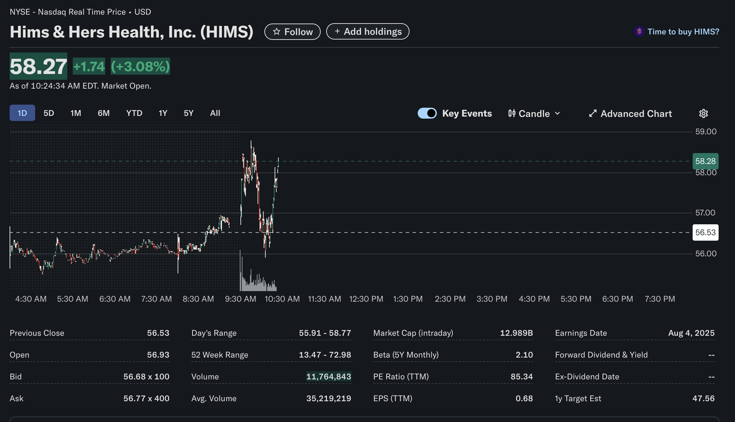
Task: Click Earnings Date value Aug 4, 2025
Action: pos(691,333)
